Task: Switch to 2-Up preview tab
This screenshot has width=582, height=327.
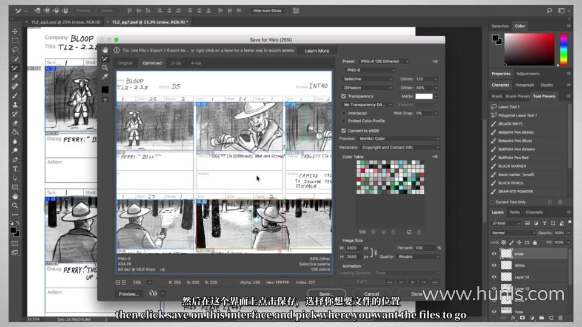Action: click(x=176, y=63)
